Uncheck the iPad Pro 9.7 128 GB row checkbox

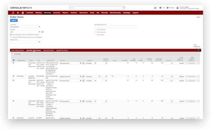click(13, 80)
